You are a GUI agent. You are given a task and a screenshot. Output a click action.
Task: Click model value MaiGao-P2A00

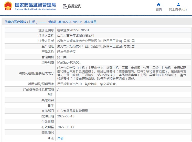click(x=69, y=63)
